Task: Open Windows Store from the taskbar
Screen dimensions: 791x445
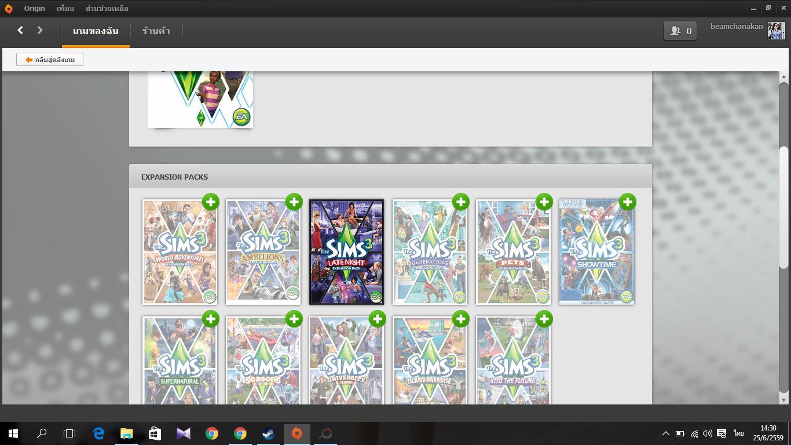Action: [x=155, y=433]
